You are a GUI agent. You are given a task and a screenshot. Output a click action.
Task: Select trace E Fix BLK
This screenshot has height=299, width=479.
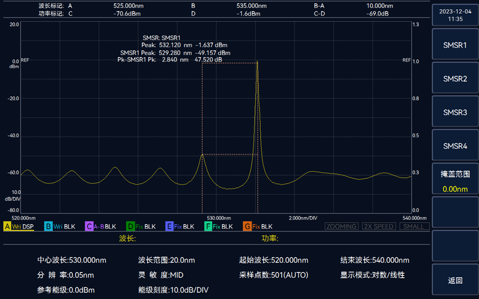[180, 227]
